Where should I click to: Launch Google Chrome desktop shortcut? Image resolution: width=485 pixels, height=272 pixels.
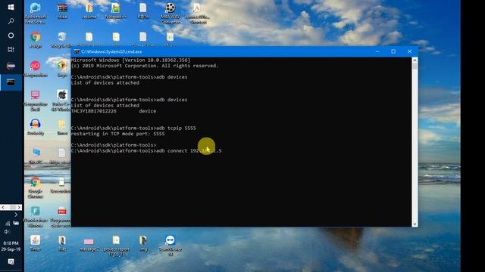coord(36,187)
